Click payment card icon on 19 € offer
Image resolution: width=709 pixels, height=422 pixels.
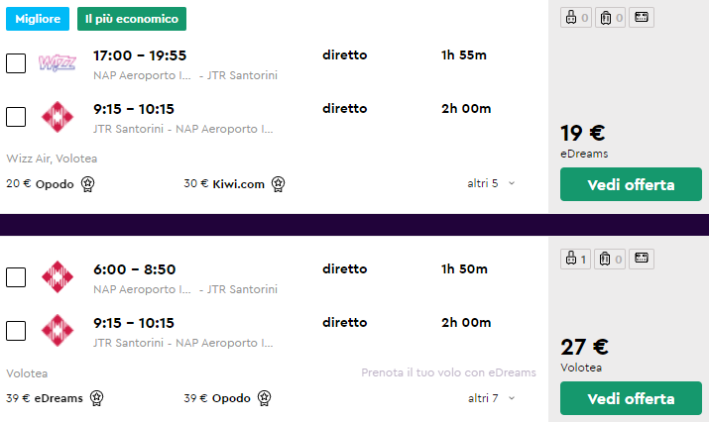pyautogui.click(x=643, y=18)
